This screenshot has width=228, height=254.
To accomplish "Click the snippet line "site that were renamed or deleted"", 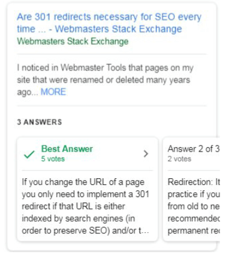I will (104, 80).
